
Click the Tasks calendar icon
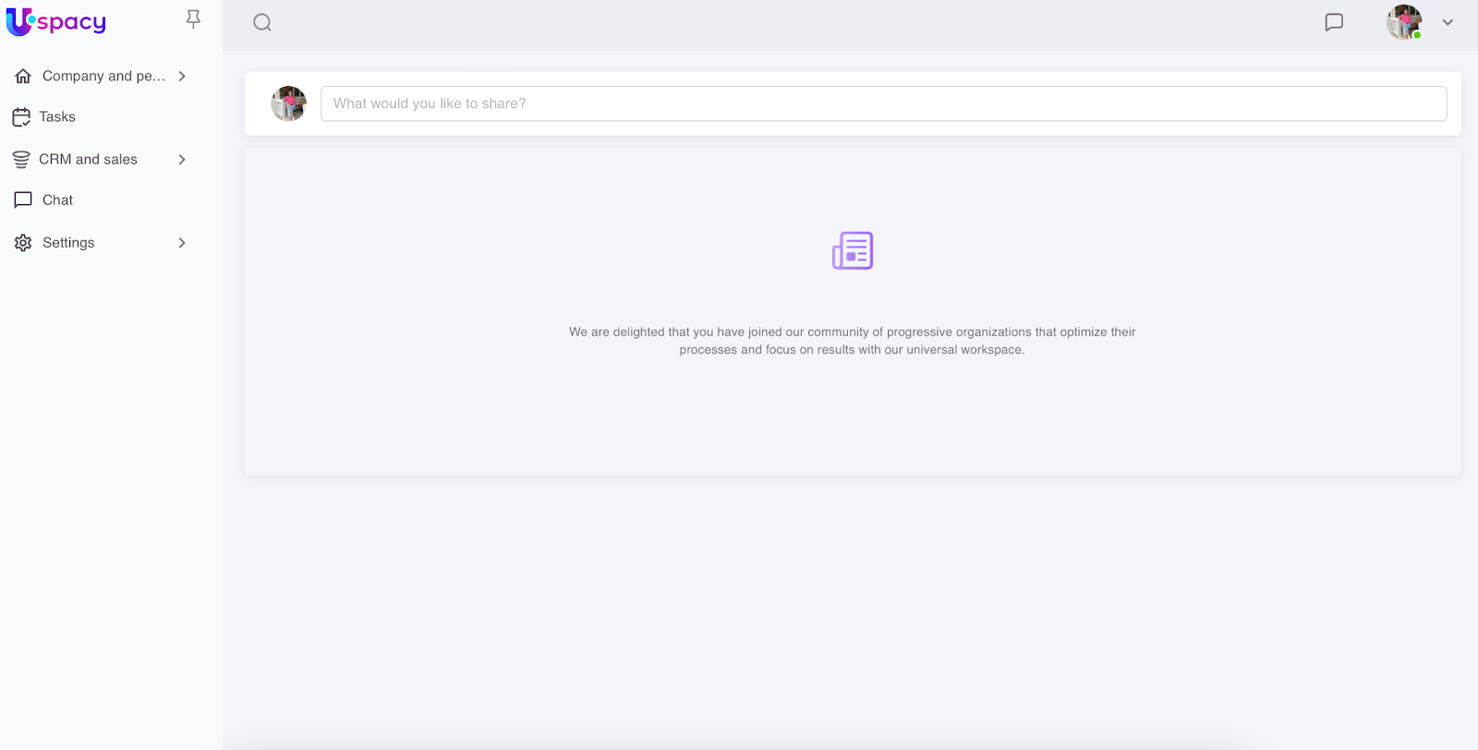(21, 117)
